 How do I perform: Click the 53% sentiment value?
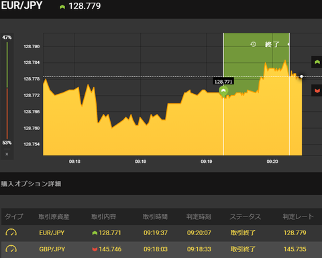7,143
